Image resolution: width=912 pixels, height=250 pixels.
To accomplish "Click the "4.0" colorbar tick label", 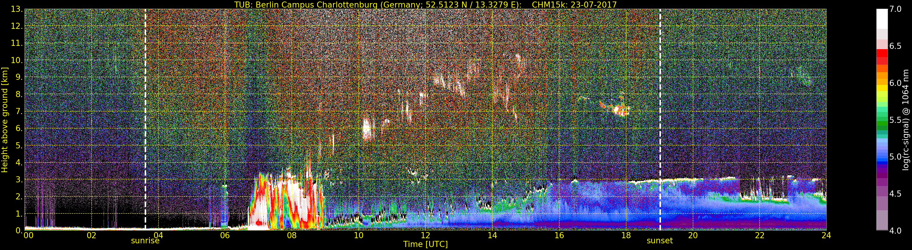I will click(895, 231).
